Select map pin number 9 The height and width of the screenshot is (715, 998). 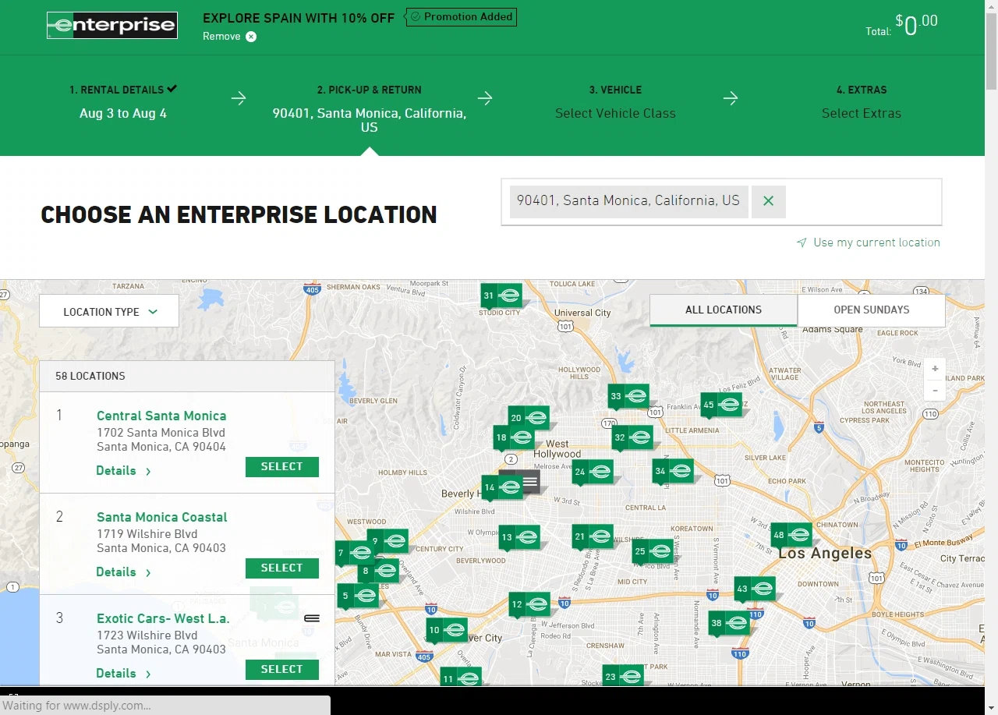[x=388, y=541]
